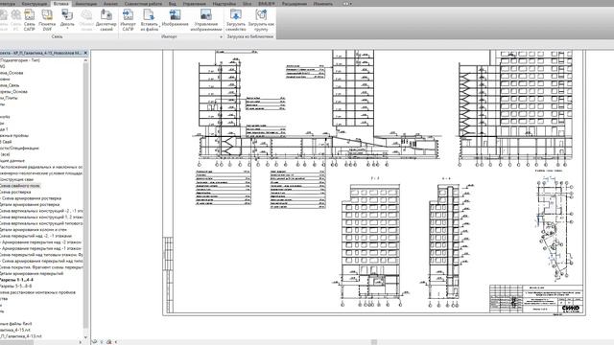Select bold sheet 'Разрезы 1-1...4-4'
Screen dimensions: 614x345
16,280
